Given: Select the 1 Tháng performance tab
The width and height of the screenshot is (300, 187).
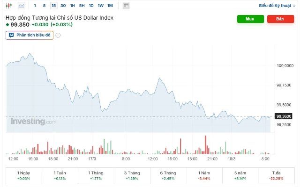Looking at the screenshot, I should 96,175.
